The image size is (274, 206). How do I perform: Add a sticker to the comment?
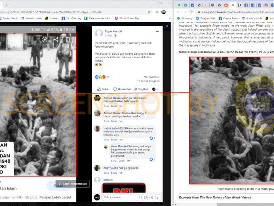coord(157,198)
